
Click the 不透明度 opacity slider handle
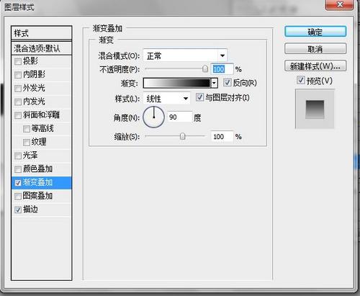(204, 69)
